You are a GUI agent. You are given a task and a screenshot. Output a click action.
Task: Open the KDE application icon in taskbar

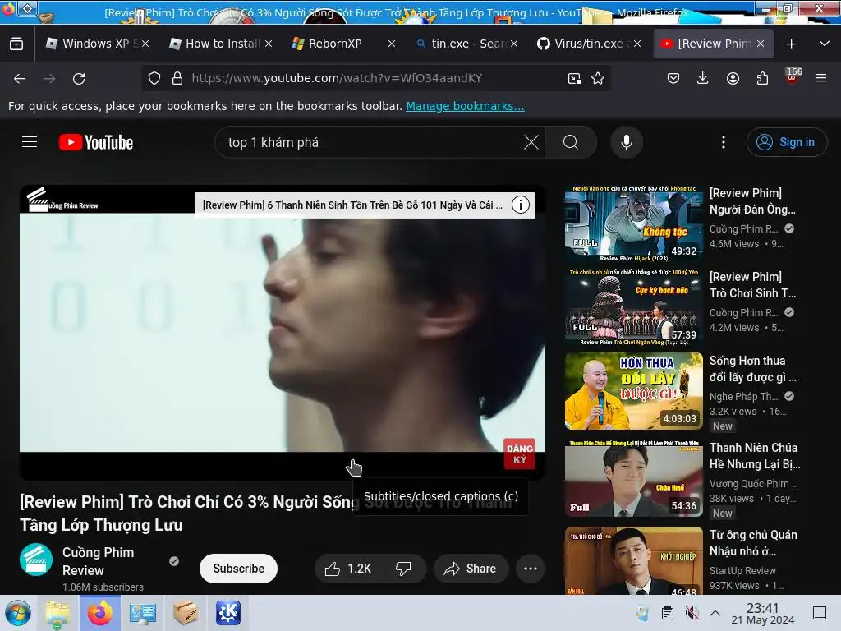click(228, 613)
